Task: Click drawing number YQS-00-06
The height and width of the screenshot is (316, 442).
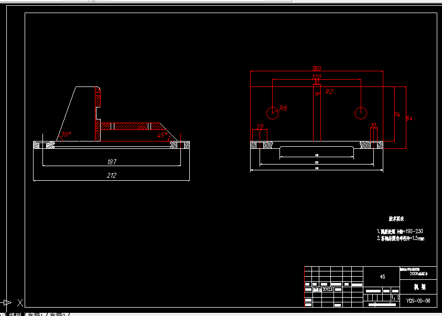Action: click(x=418, y=301)
